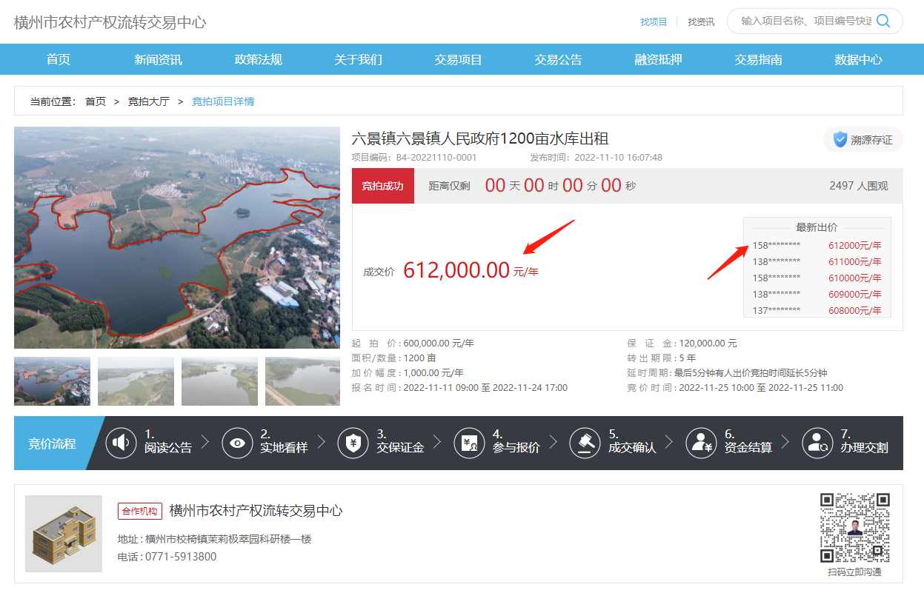The width and height of the screenshot is (924, 593).
Task: Click the 资金结算 step icon
Action: pos(700,443)
